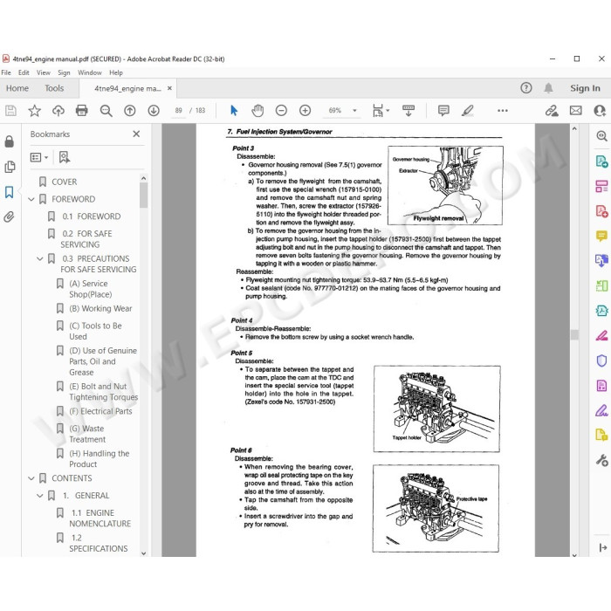View notifications bell
The width and height of the screenshot is (611, 611).
tap(548, 88)
